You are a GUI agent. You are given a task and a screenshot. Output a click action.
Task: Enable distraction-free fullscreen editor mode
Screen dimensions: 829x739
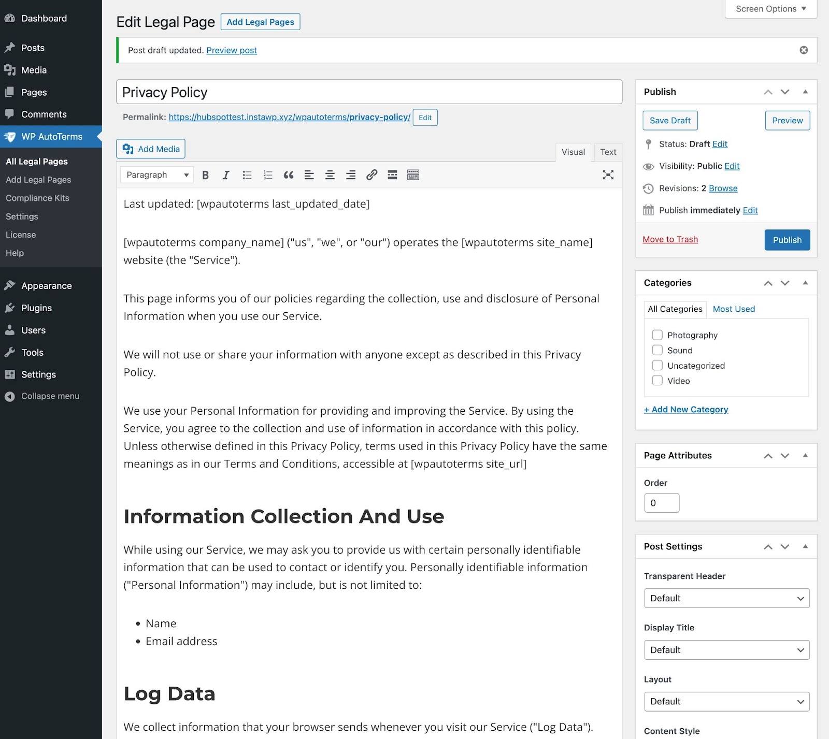click(608, 175)
